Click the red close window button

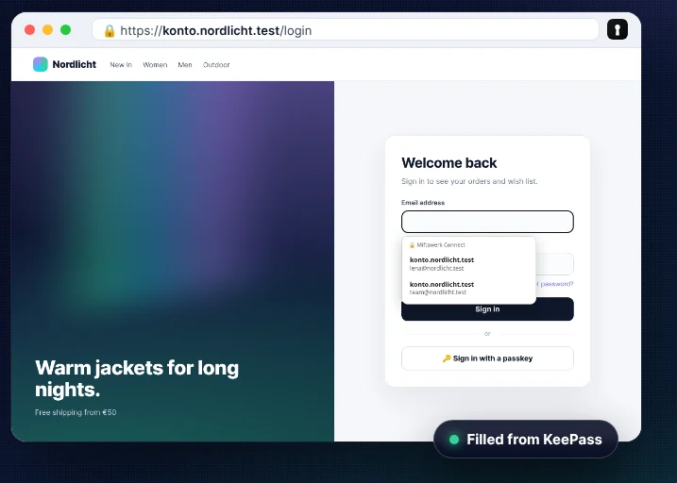click(x=30, y=30)
